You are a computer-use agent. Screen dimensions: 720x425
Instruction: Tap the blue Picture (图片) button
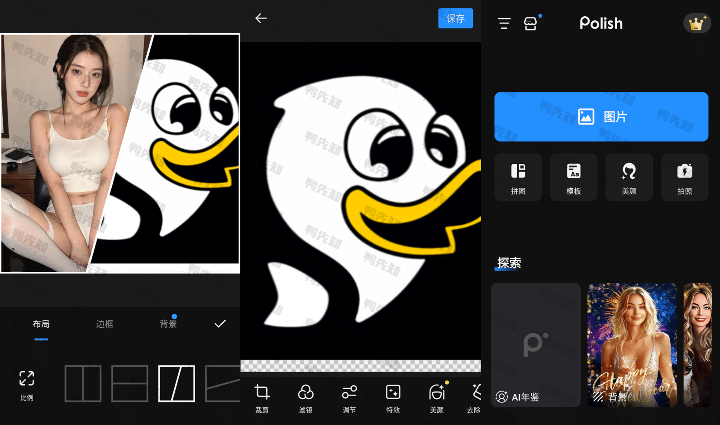[601, 117]
